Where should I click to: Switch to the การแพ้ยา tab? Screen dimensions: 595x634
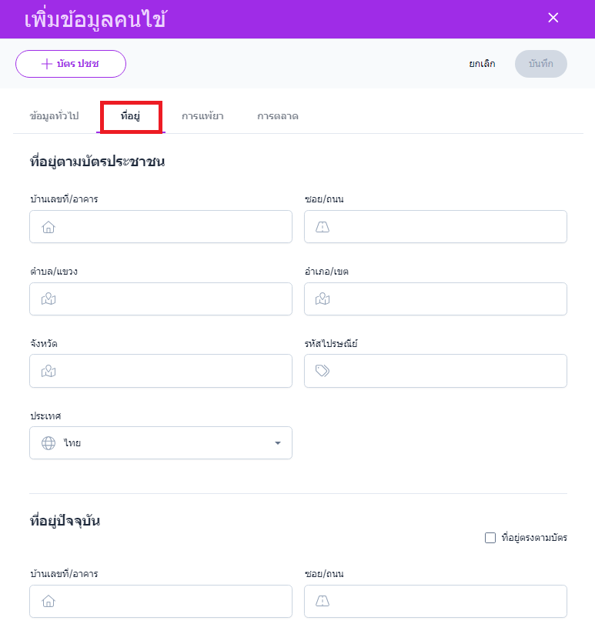(x=202, y=116)
